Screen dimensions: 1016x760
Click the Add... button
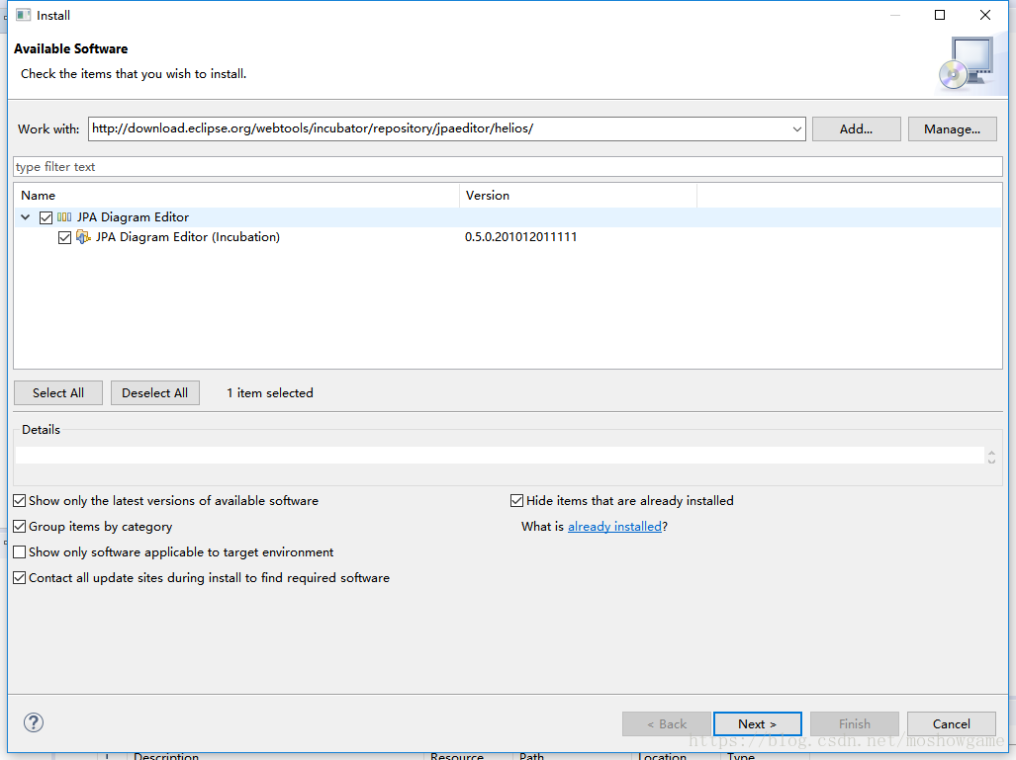(x=856, y=128)
